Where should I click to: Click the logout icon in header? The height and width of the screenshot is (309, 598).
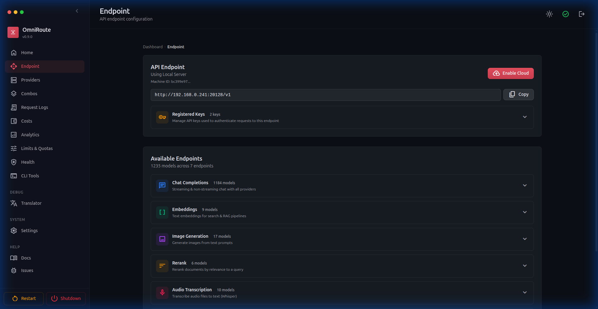[581, 14]
